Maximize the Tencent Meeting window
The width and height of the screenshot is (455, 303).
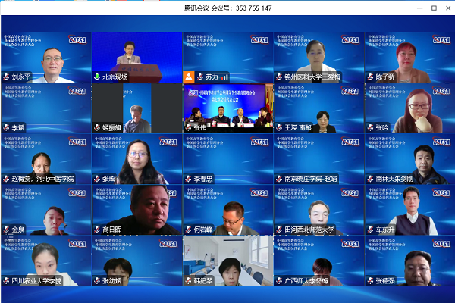[434, 8]
